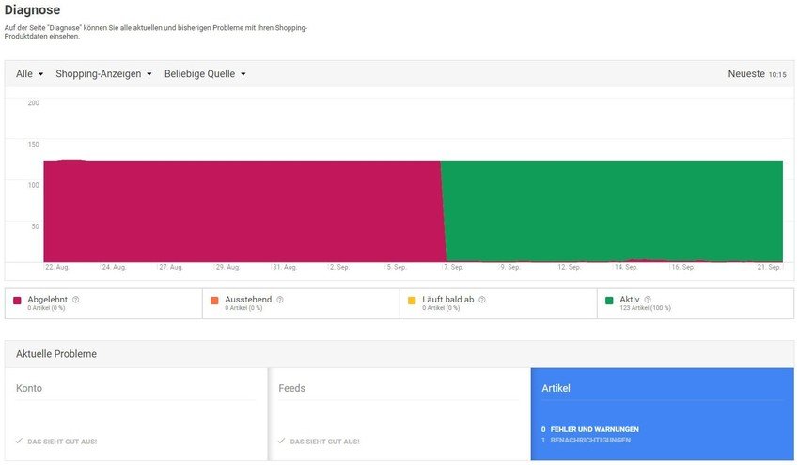799x465 pixels.
Task: Click the red Abgelehnt color swatch
Action: tap(17, 301)
